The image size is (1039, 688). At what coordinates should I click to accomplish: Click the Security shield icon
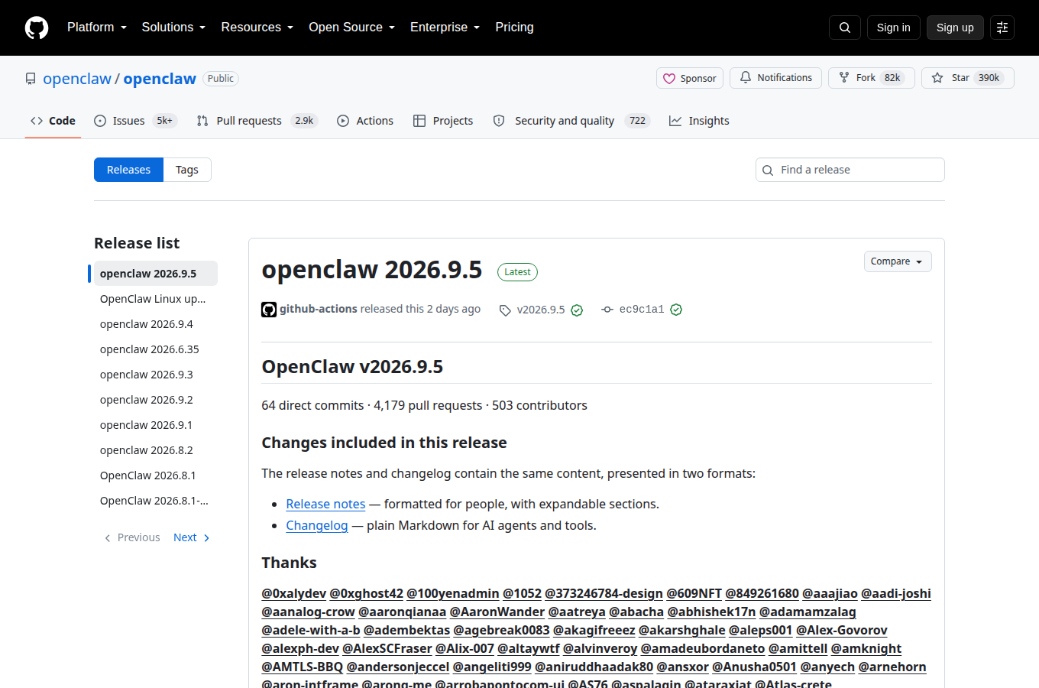[x=499, y=121]
